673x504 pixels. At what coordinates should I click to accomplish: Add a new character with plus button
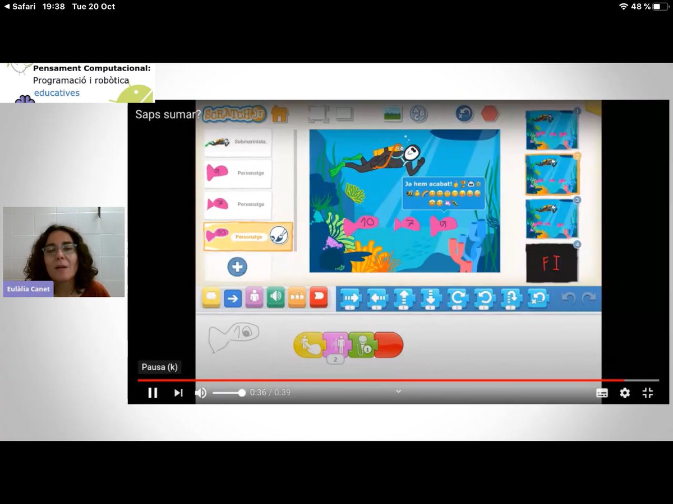[x=237, y=267]
